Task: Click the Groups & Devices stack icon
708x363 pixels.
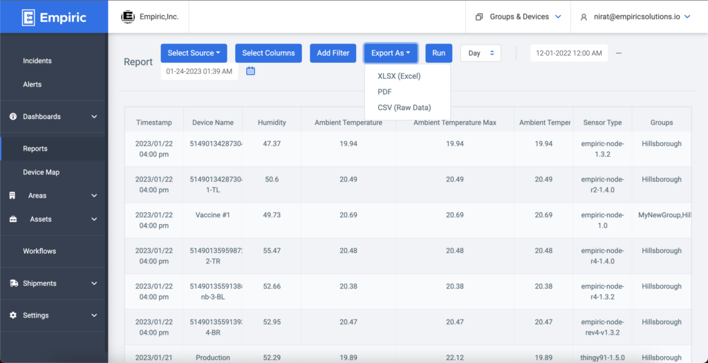Action: (x=479, y=17)
